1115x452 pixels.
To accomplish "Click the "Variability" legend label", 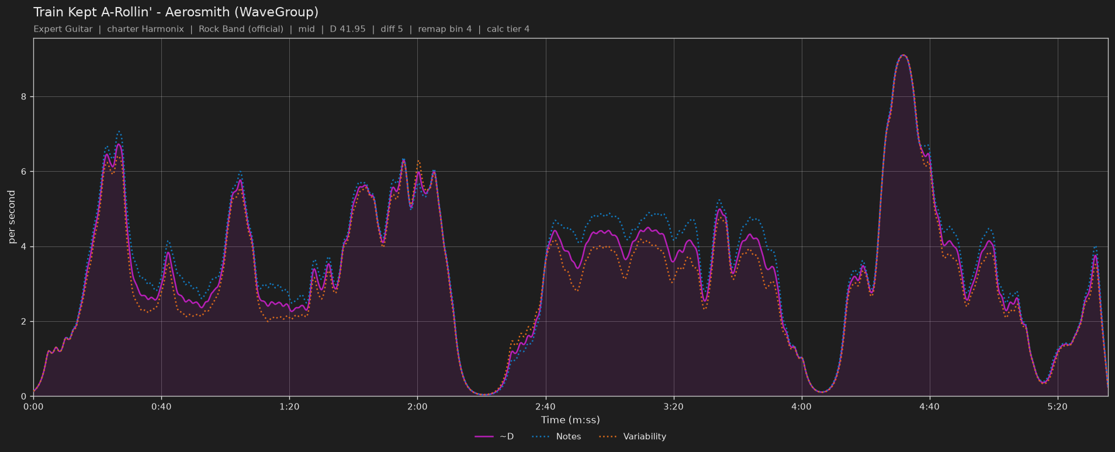I will (645, 437).
